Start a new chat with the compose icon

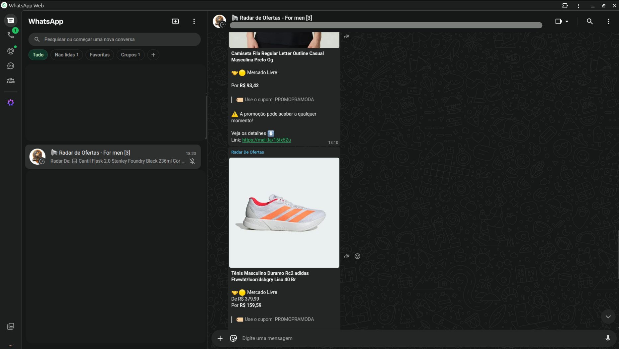click(175, 21)
